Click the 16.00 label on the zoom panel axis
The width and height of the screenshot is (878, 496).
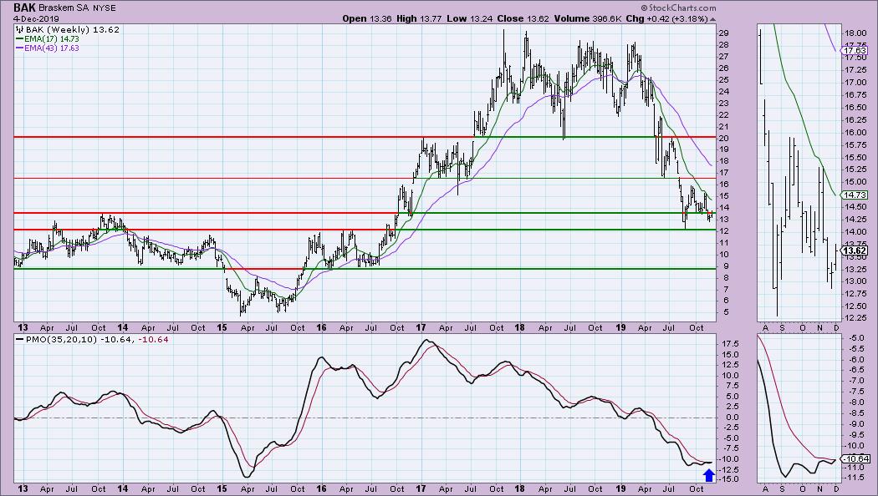point(855,133)
